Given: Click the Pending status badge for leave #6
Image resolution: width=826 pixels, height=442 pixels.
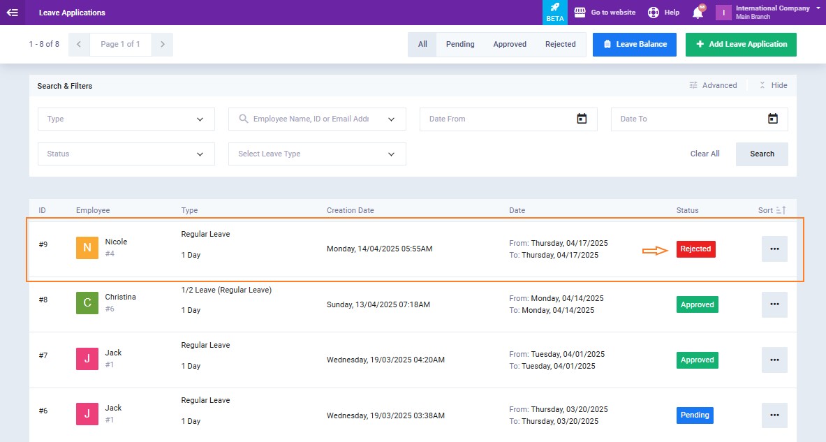Looking at the screenshot, I should click(695, 415).
